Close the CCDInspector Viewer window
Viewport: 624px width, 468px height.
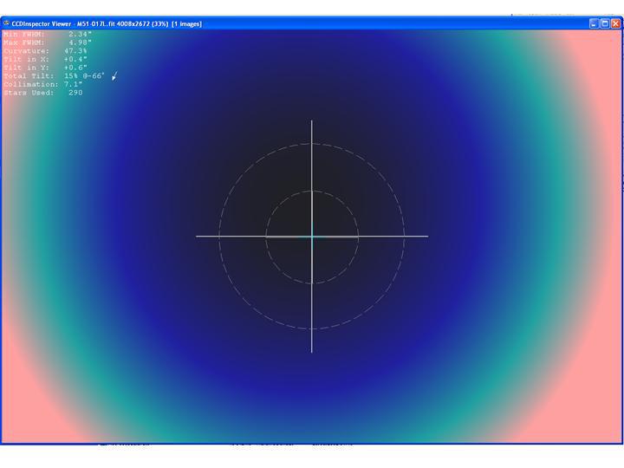[615, 23]
